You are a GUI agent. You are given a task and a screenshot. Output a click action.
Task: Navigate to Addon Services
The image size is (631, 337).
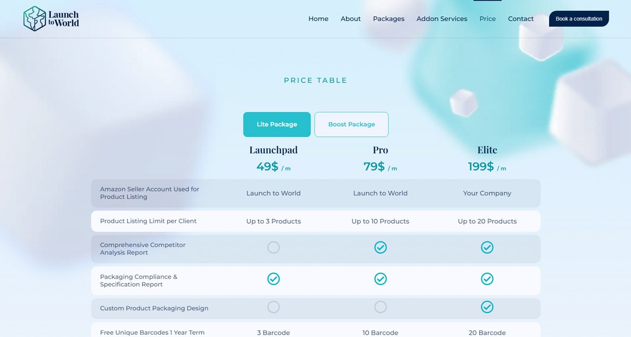click(441, 19)
